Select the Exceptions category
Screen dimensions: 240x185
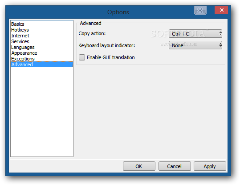point(42,59)
